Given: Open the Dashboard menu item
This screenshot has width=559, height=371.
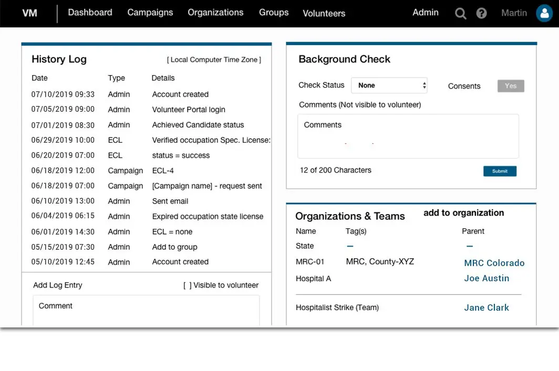Looking at the screenshot, I should click(90, 13).
